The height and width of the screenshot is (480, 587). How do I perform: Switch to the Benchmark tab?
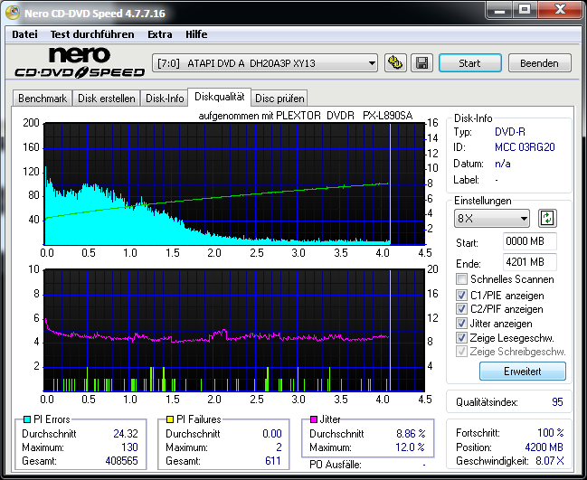click(x=43, y=99)
